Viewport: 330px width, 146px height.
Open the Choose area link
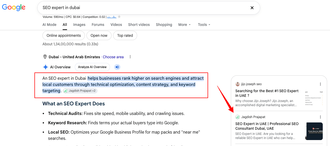(x=113, y=57)
